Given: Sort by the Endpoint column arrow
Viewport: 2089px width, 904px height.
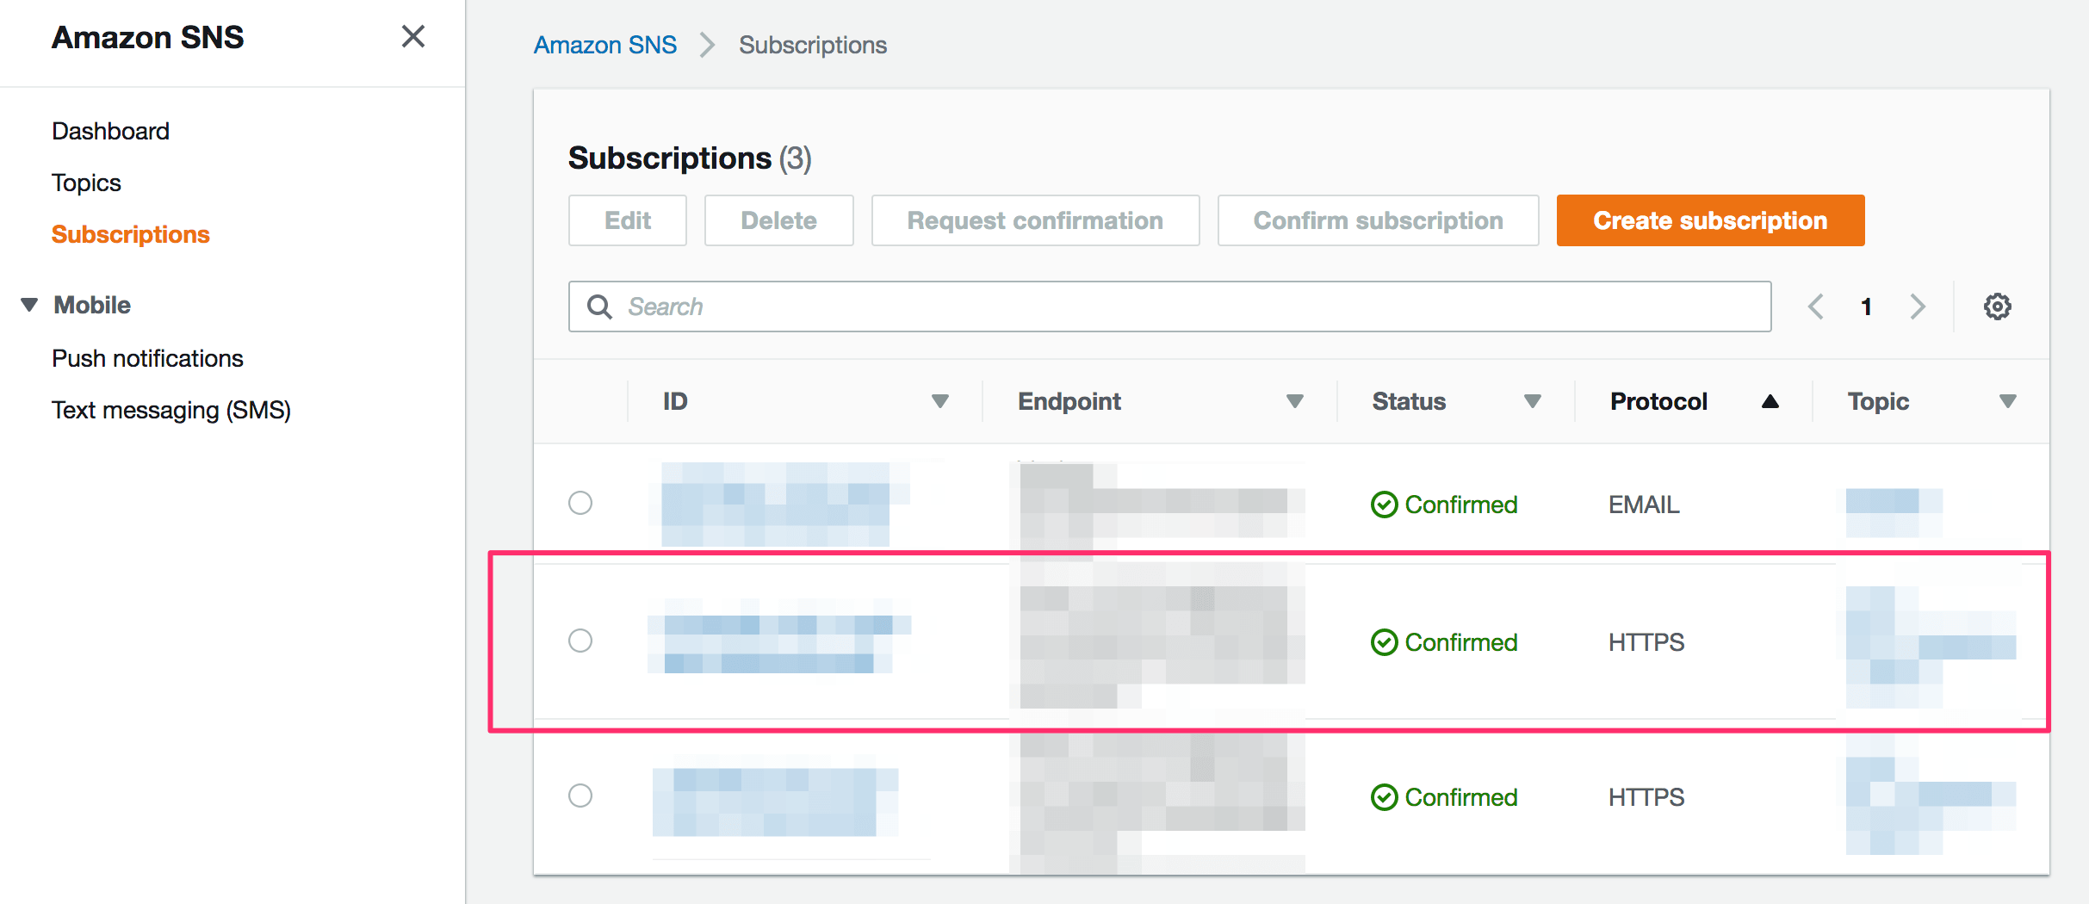Looking at the screenshot, I should pyautogui.click(x=1294, y=401).
